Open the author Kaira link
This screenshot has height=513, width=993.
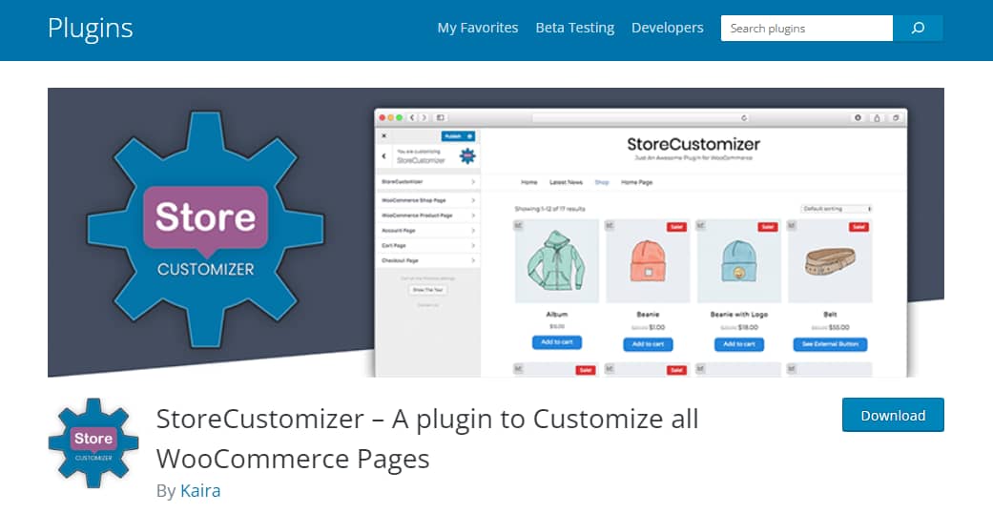tap(200, 490)
